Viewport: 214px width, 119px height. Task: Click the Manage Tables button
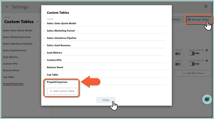(x=199, y=20)
